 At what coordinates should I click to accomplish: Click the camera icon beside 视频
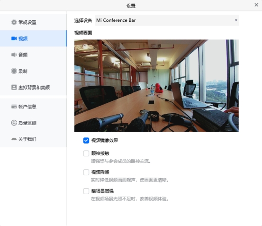click(14, 38)
